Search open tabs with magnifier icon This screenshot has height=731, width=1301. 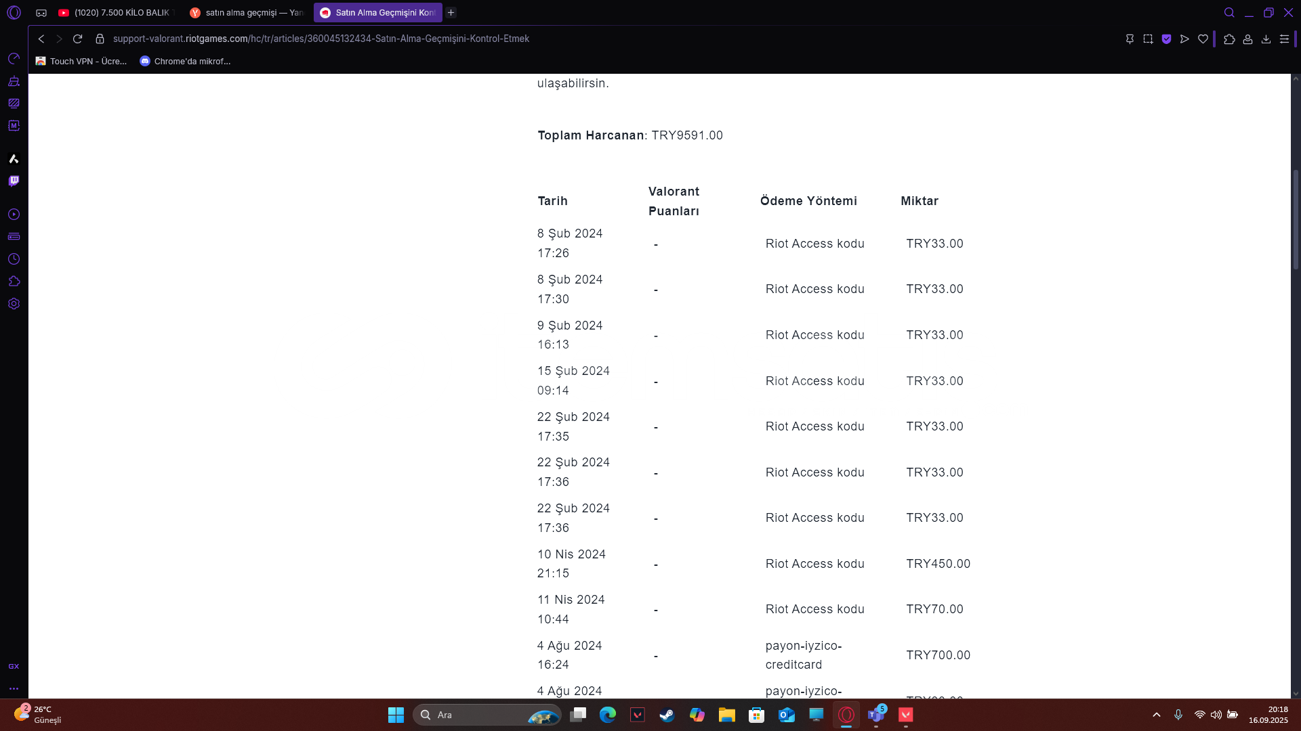point(1229,12)
